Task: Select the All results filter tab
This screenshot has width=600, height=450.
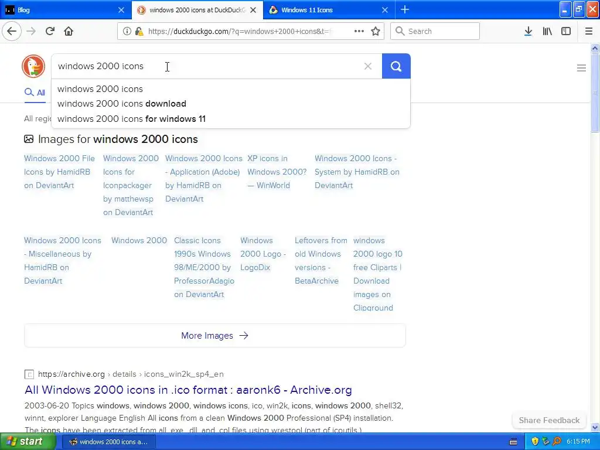Action: (x=35, y=93)
